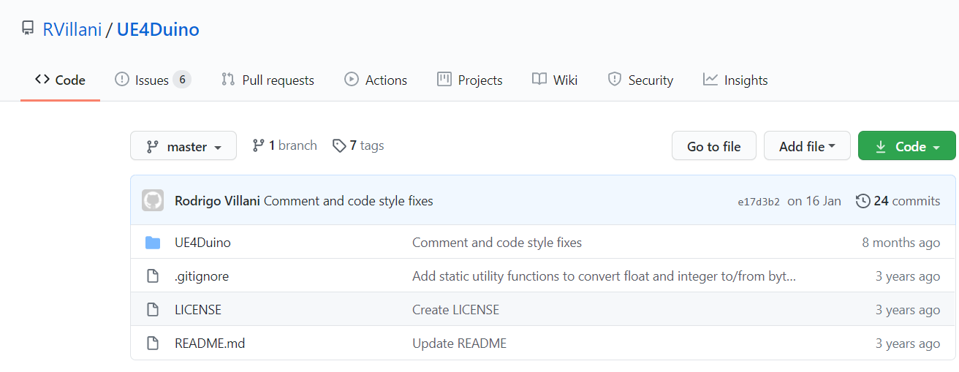Open commit history via the clock icon
Viewport: 959px width, 372px height.
tap(863, 201)
